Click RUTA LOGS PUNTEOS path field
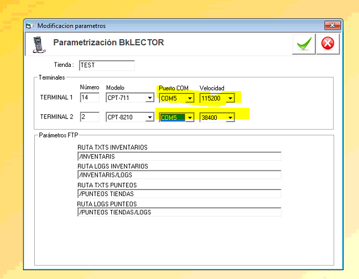Image resolution: width=359 pixels, height=279 pixels. [179, 212]
